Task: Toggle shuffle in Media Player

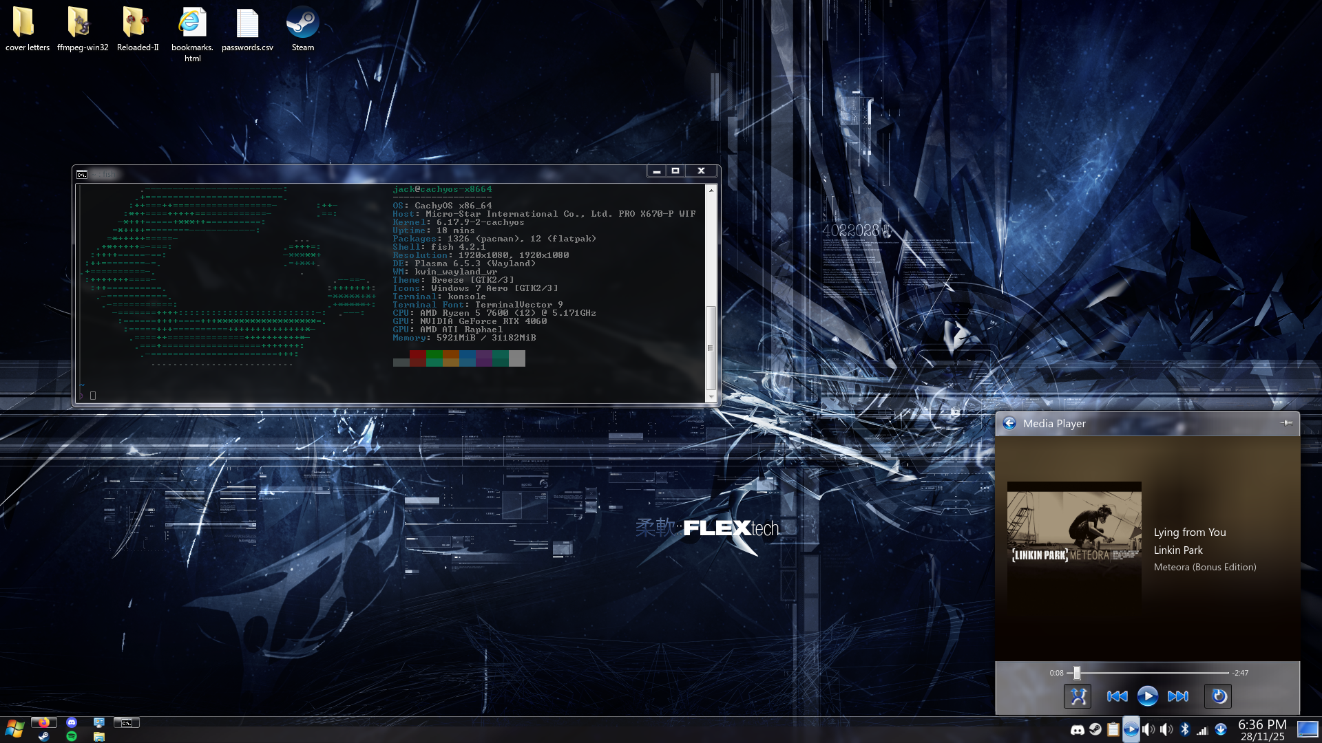Action: click(x=1078, y=696)
